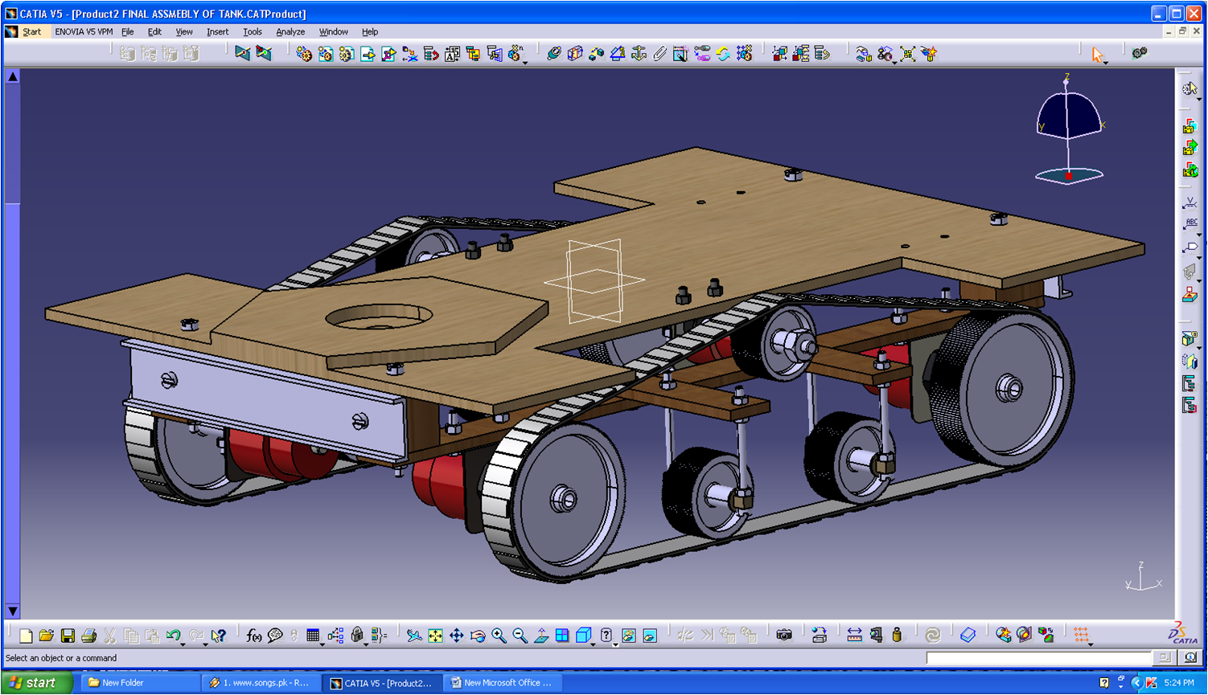Viewport: 1208px width, 695px height.
Task: Click the Update All icon in top toolbar
Action: pos(723,54)
